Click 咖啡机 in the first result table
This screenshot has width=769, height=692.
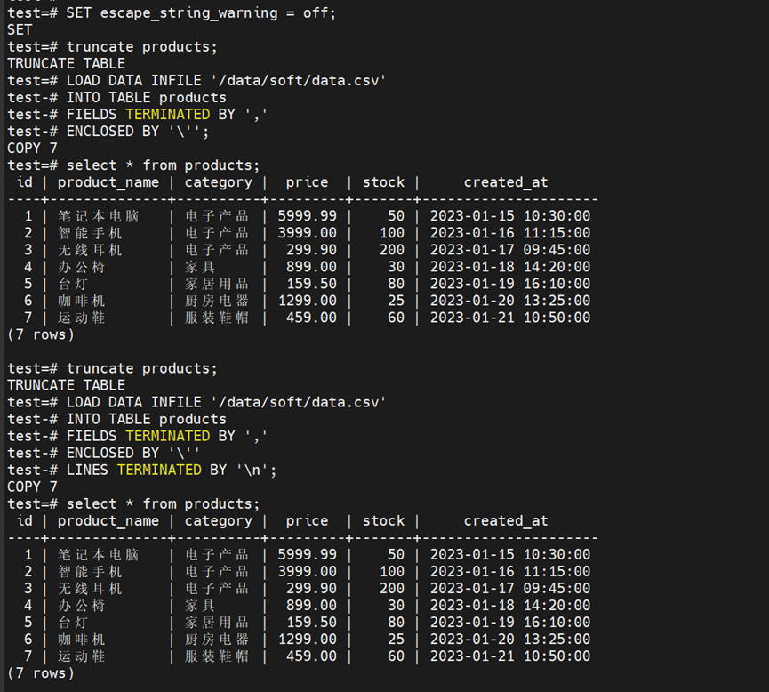tap(82, 301)
